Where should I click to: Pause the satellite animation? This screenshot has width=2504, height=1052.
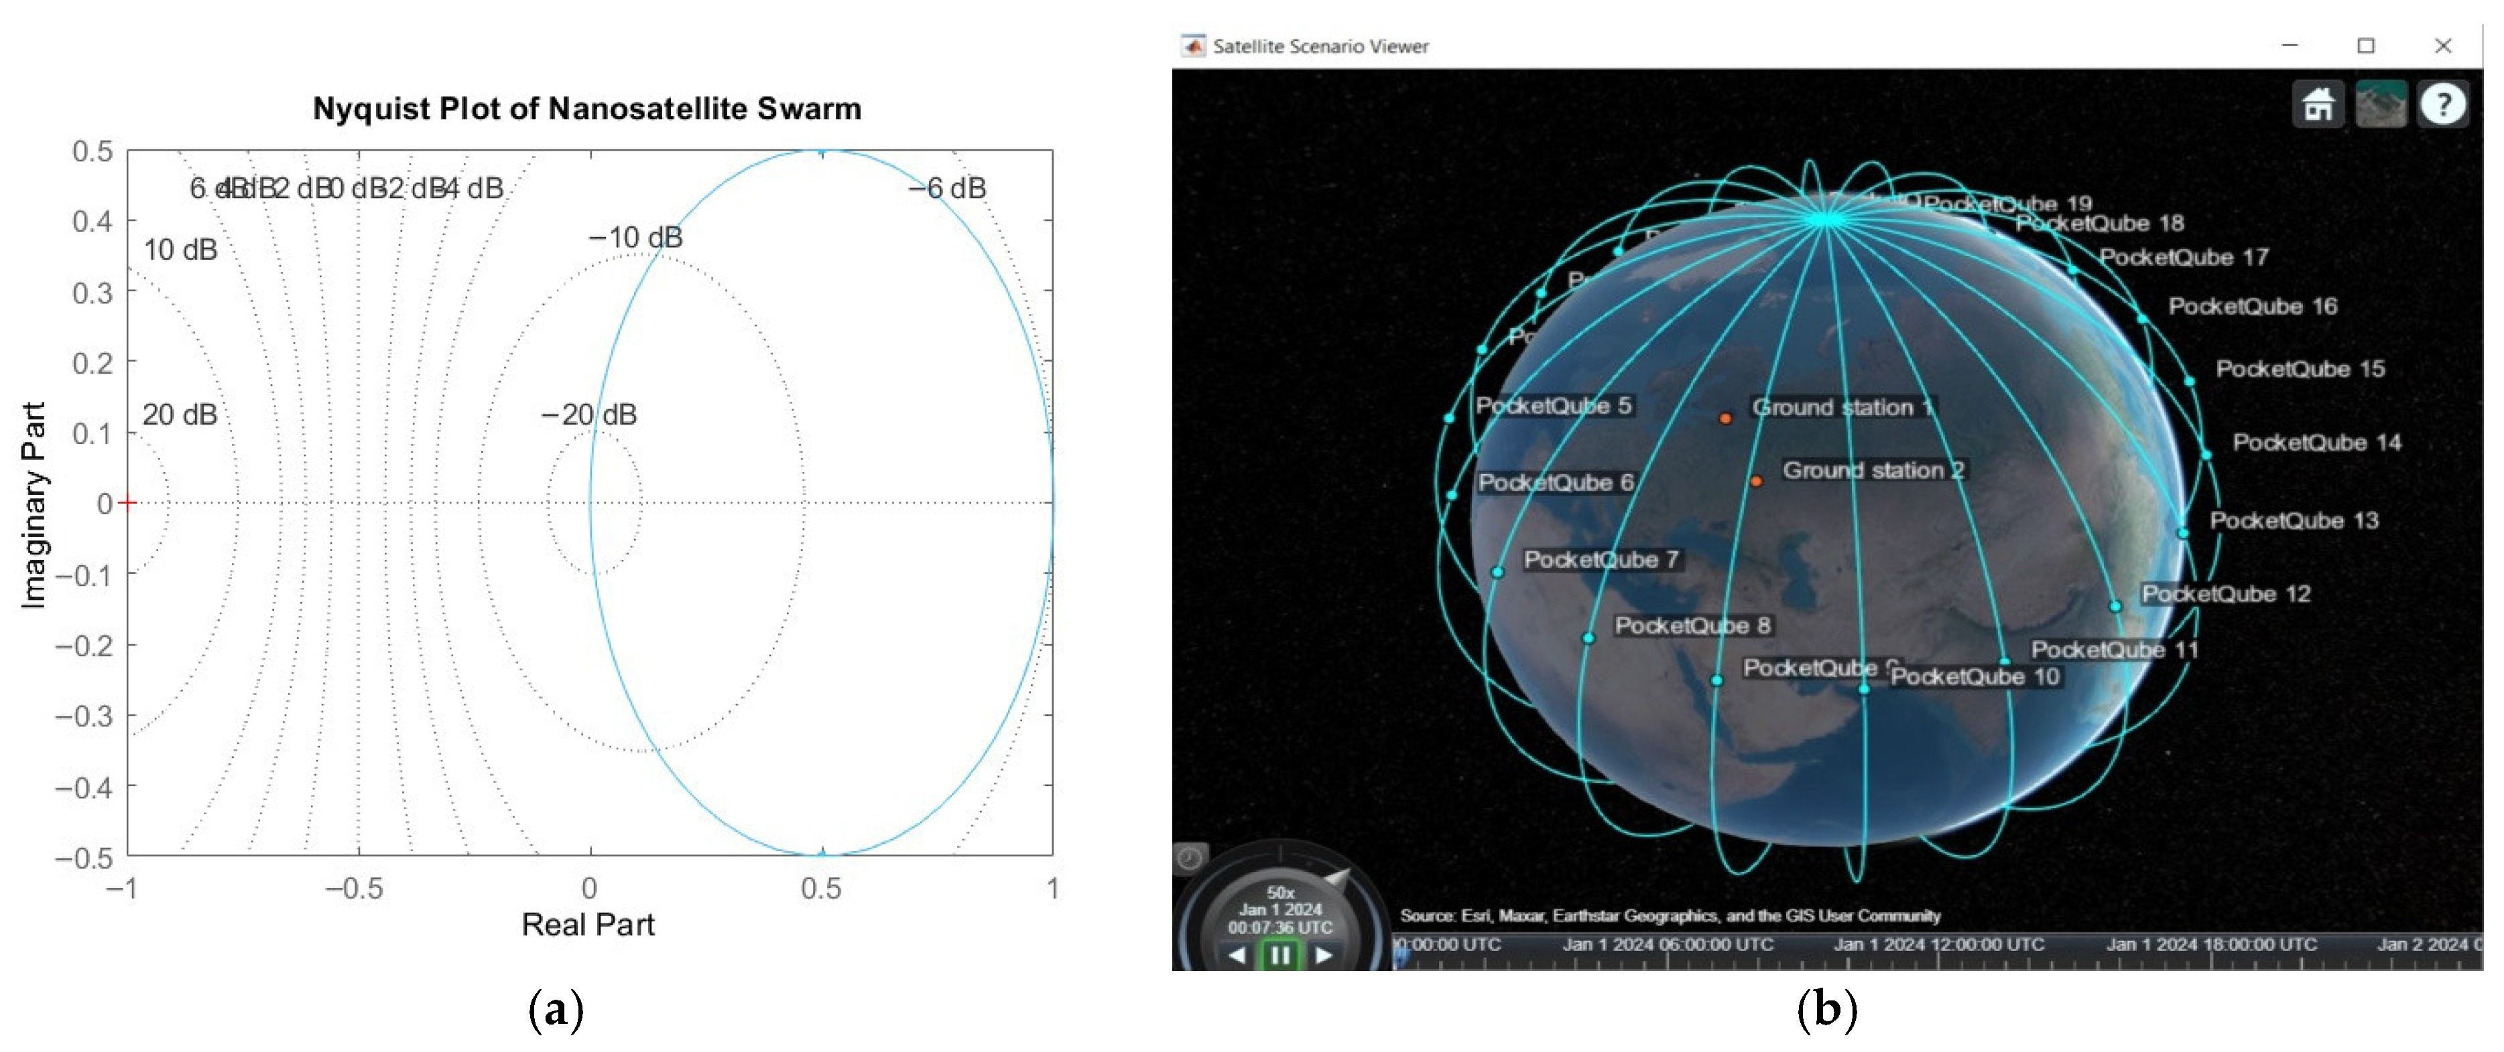1280,956
